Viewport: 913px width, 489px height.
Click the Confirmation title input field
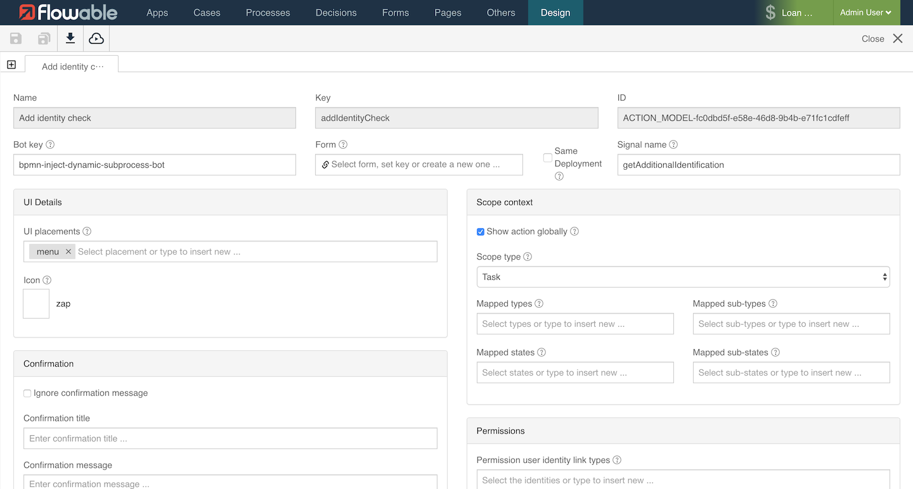click(x=230, y=438)
